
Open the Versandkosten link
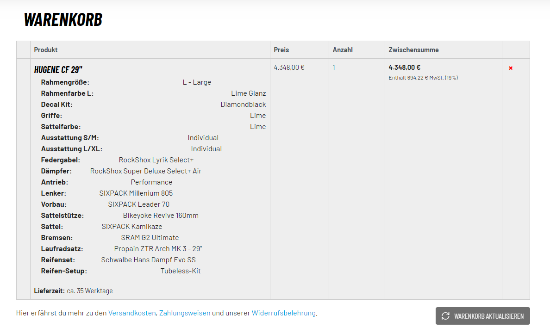click(132, 313)
